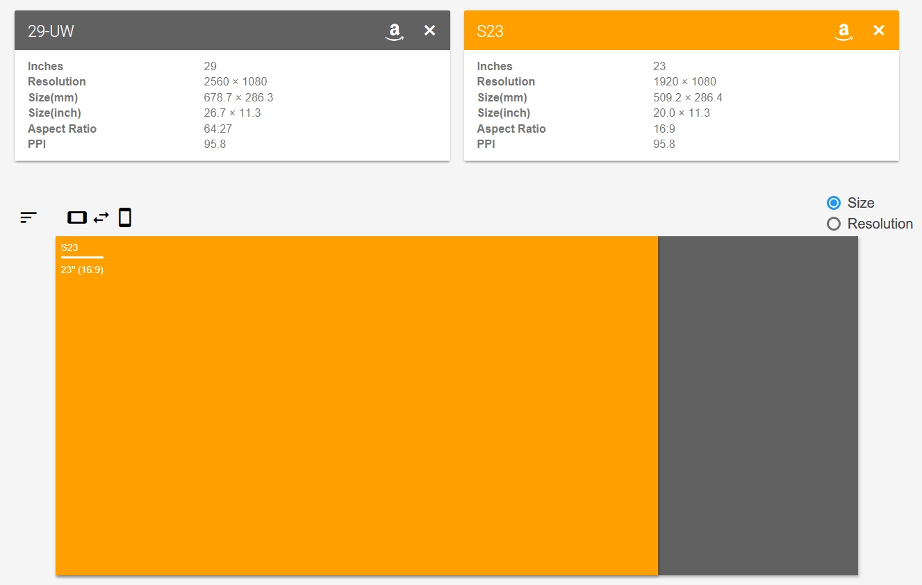Click the 1920 × 1080 resolution value
This screenshot has width=922, height=585.
click(684, 82)
